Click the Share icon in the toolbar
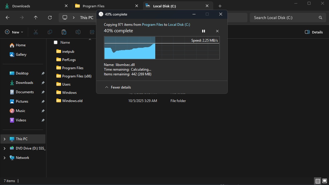Screen dimensions: 329x185 (x=92, y=32)
